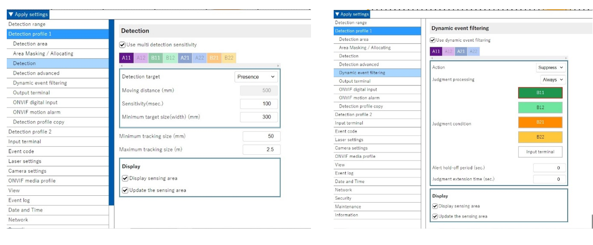Open Detection item in Dynamic filtering page sidebar
Screen dimensions: 593x245
[x=378, y=56]
